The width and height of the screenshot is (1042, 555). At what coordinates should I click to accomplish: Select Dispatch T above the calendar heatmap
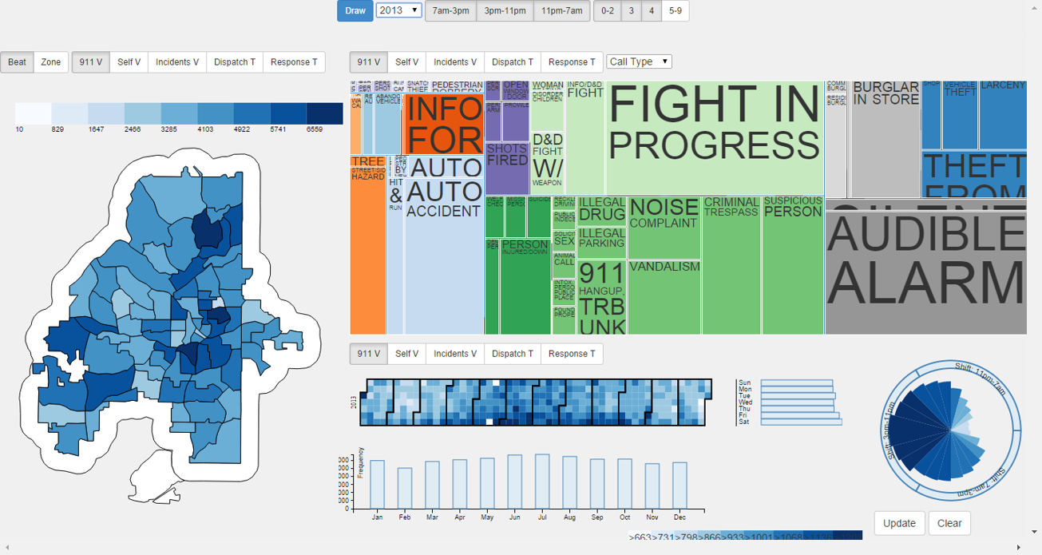[512, 354]
